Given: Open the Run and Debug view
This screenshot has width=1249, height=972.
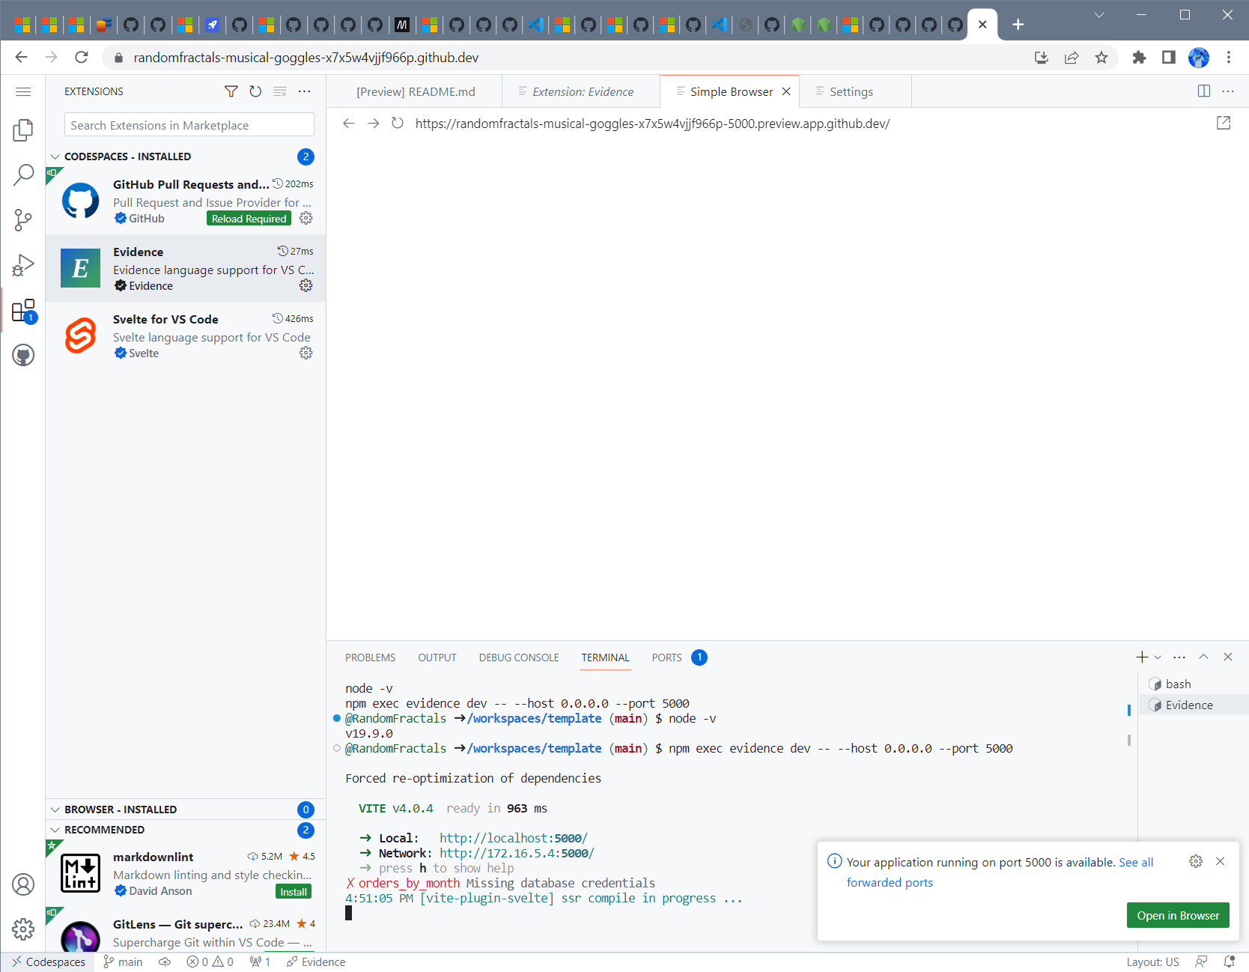Looking at the screenshot, I should click(x=22, y=264).
